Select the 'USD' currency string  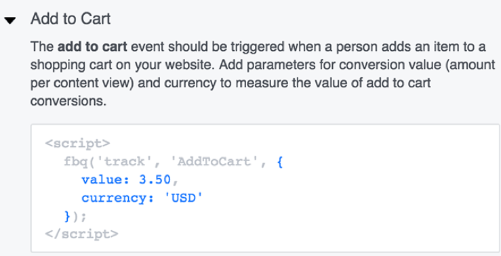click(x=184, y=198)
